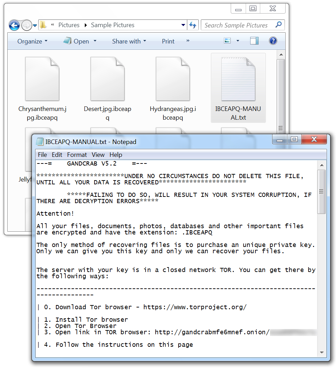Click the Forward arrow in Explorer
Screen dimensions: 336x368
[x=26, y=25]
